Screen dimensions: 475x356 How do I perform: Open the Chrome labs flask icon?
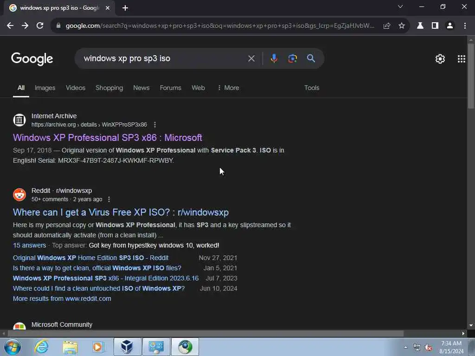tap(420, 26)
